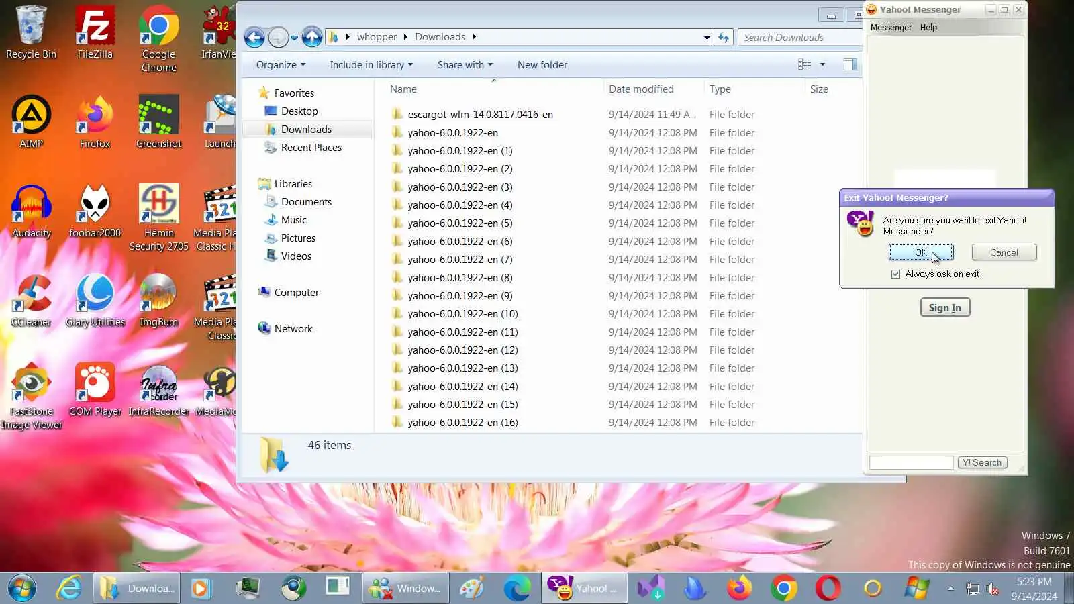Launch GOM Player from the desktop
This screenshot has height=604, width=1074.
(x=95, y=389)
